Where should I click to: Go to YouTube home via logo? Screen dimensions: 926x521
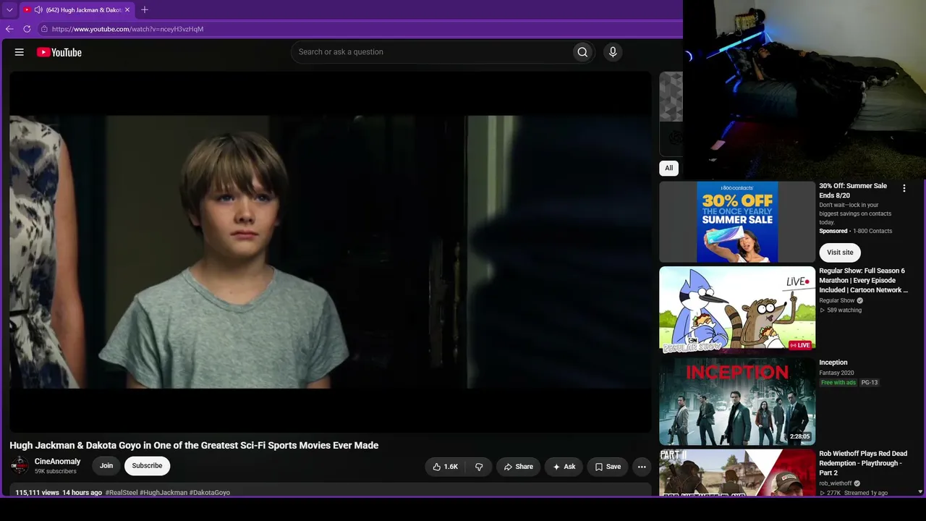click(x=59, y=52)
